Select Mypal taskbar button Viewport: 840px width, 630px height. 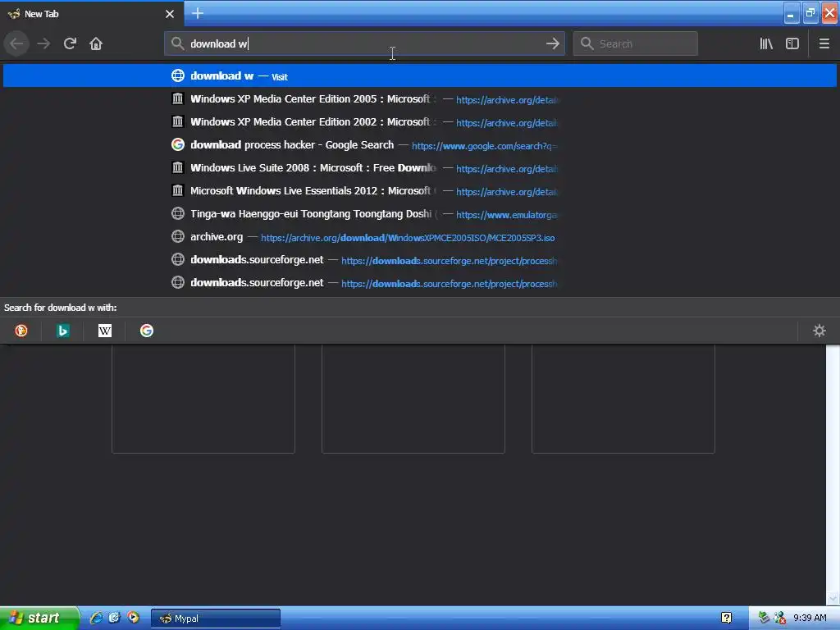(x=216, y=619)
